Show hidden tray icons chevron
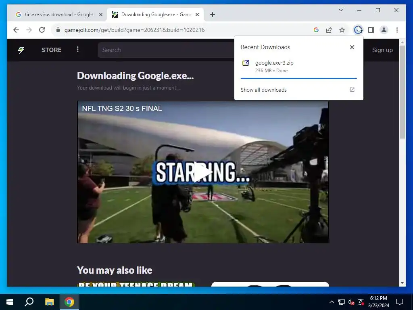This screenshot has width=413, height=310. pyautogui.click(x=332, y=302)
